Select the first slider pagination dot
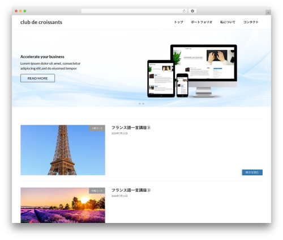283x240 pixels. coord(140,104)
